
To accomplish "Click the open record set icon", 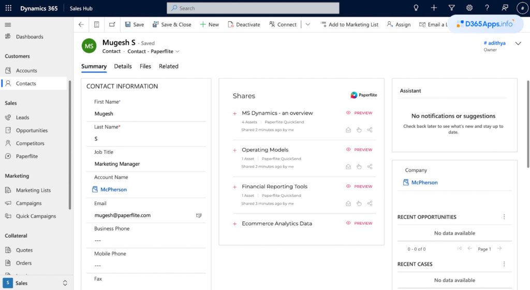I will 97,24.
